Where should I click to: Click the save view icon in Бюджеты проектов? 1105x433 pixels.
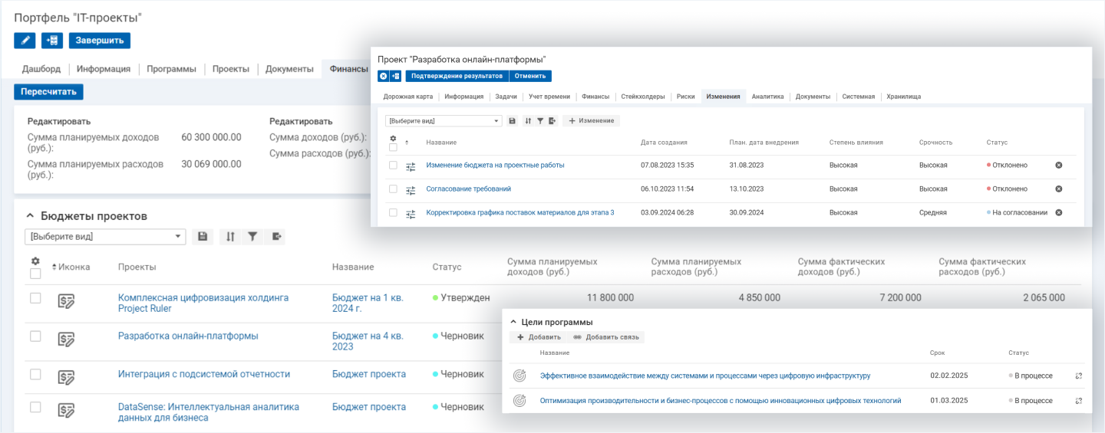(203, 237)
